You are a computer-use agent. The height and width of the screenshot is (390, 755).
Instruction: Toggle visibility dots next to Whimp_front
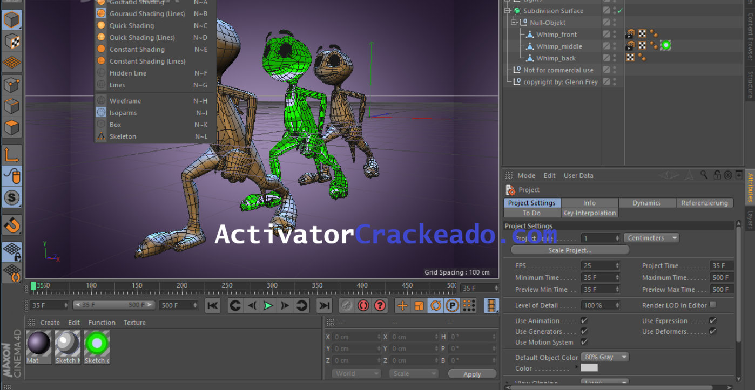[x=615, y=34]
